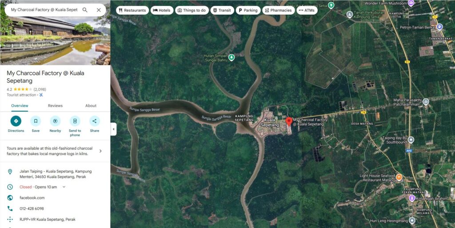Click the Directions icon button
This screenshot has width=455, height=228.
tap(16, 121)
